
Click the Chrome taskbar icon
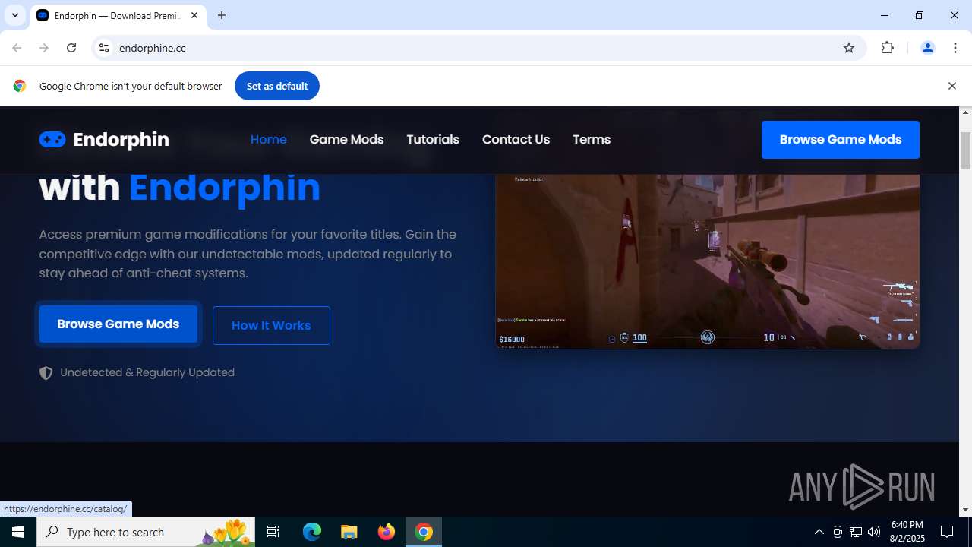click(x=424, y=532)
